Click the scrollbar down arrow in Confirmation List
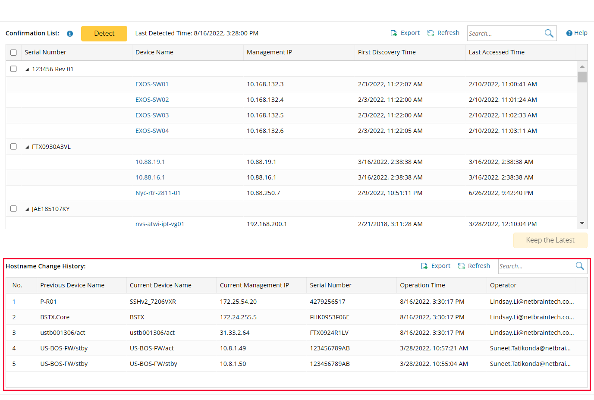The width and height of the screenshot is (594, 400). click(582, 223)
